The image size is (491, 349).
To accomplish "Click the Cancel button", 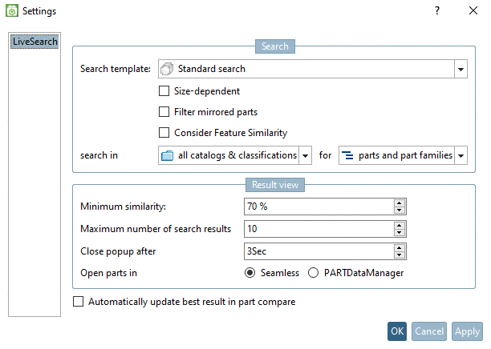I will 429,331.
